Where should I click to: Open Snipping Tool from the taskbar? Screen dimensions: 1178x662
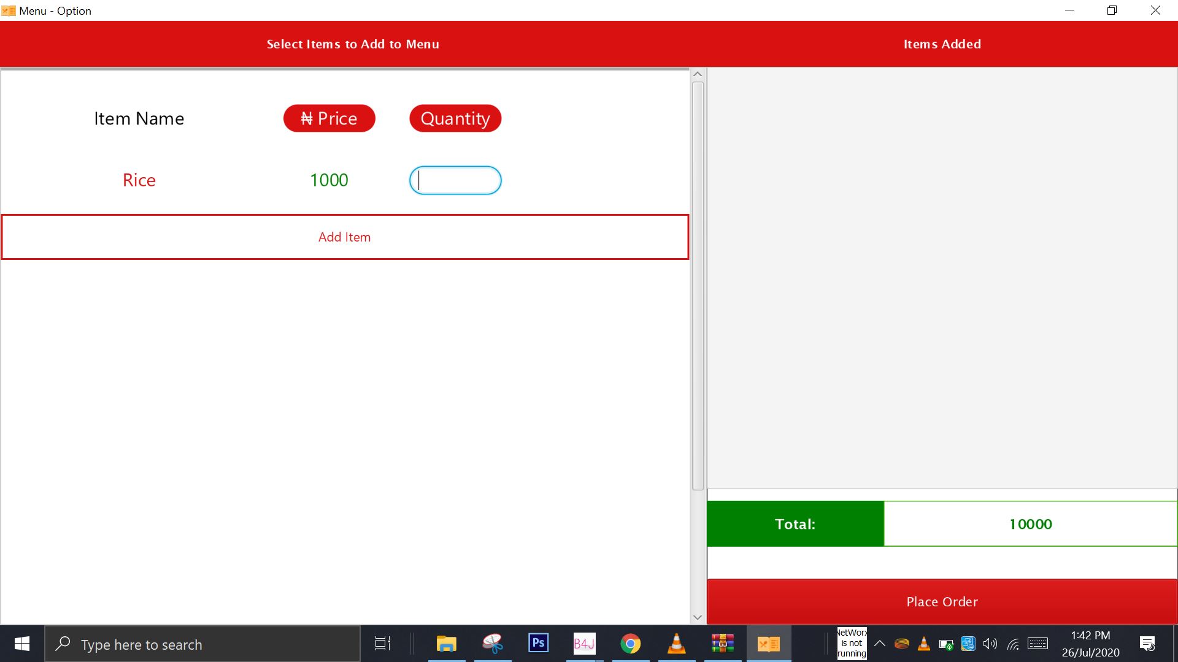492,644
